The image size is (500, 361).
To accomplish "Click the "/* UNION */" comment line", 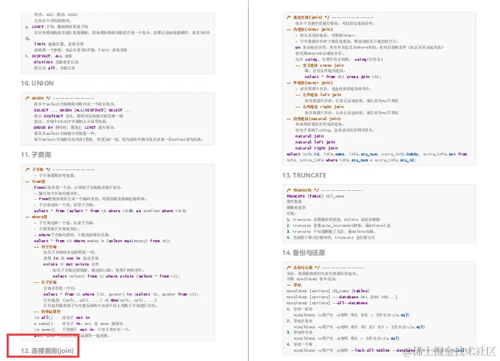I will (x=59, y=98).
